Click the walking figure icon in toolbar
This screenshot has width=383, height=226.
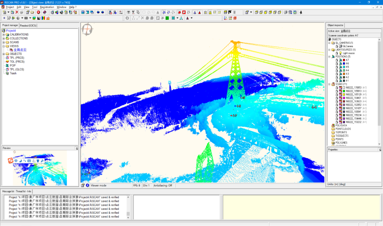[301, 12]
